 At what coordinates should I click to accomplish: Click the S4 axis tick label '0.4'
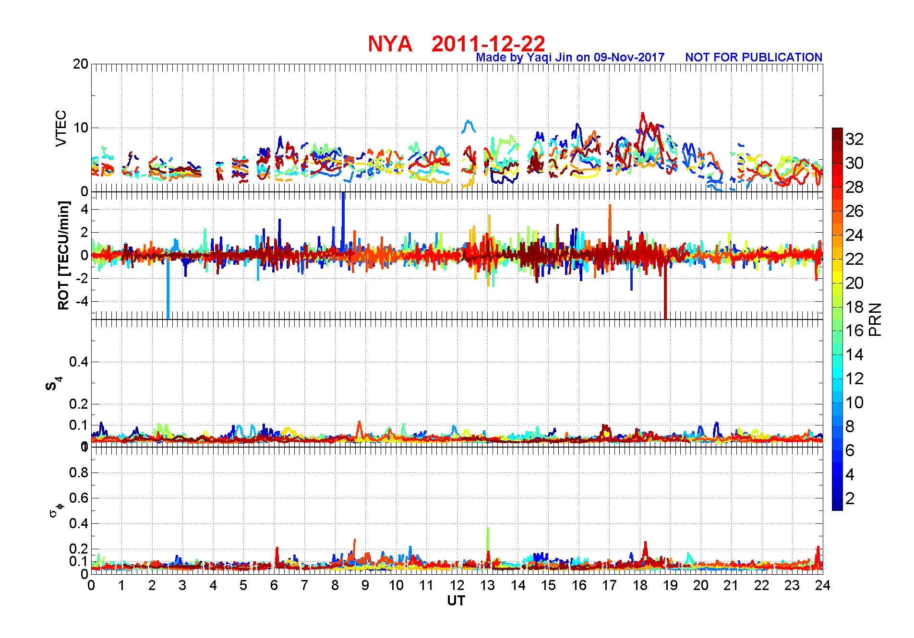[x=79, y=362]
